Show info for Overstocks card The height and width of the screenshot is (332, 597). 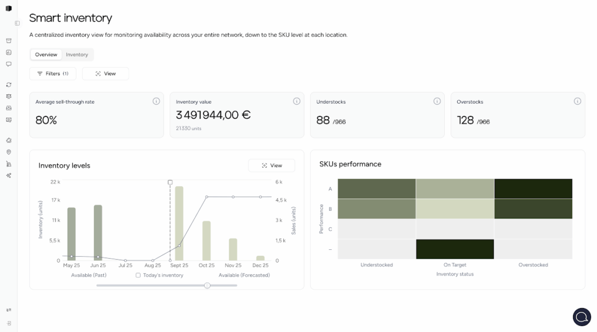tap(577, 101)
